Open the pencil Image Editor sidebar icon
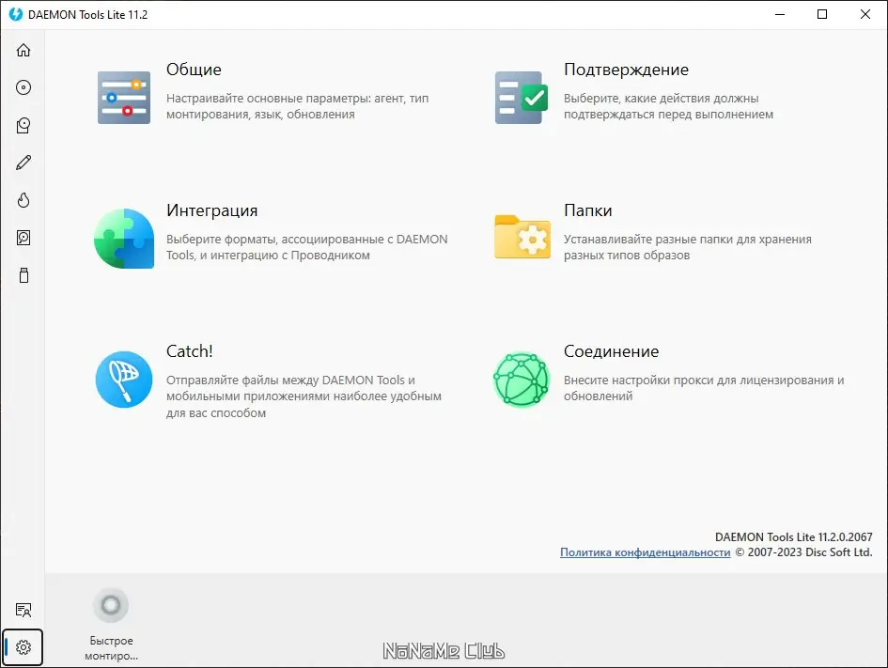 tap(23, 163)
